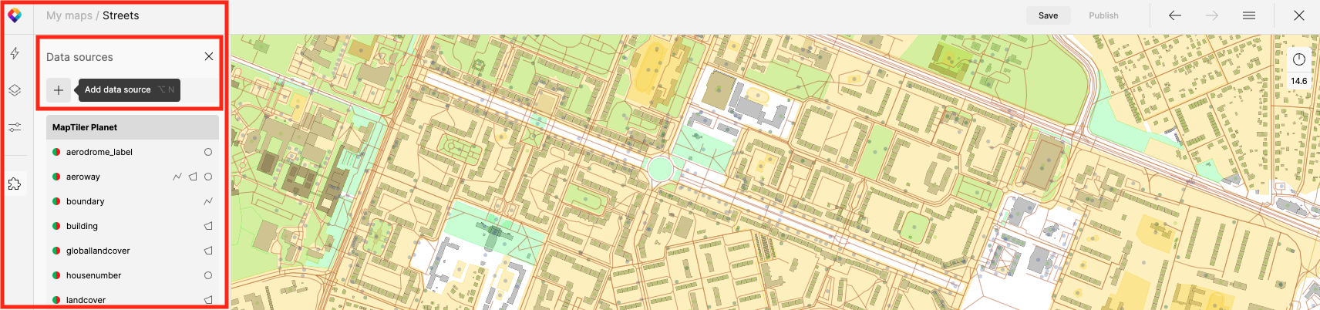
Task: Close the Data sources panel
Action: 209,56
